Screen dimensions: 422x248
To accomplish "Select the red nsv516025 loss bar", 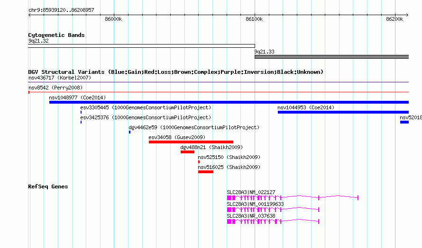I will (x=206, y=172).
